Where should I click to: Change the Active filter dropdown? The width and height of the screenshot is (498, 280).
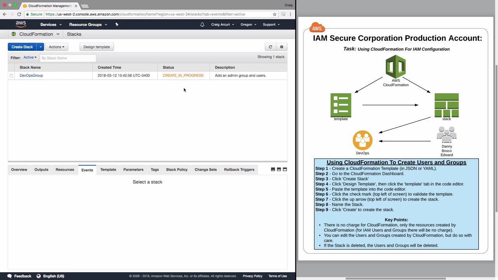pyautogui.click(x=30, y=58)
